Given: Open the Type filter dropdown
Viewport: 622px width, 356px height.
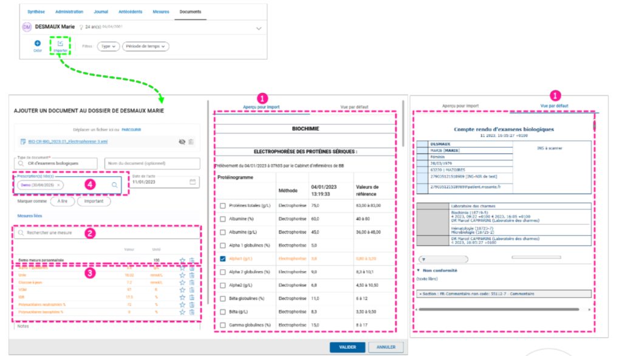Looking at the screenshot, I should tap(108, 46).
